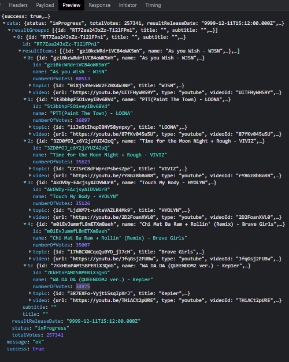Open the Payload tab
The image size is (289, 362).
[x=45, y=5]
